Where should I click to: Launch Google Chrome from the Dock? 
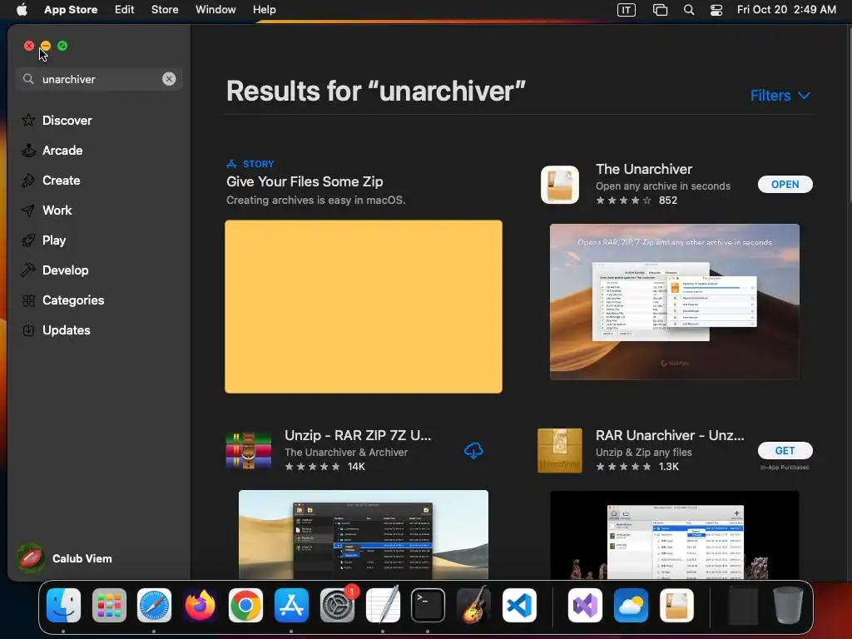(x=245, y=606)
